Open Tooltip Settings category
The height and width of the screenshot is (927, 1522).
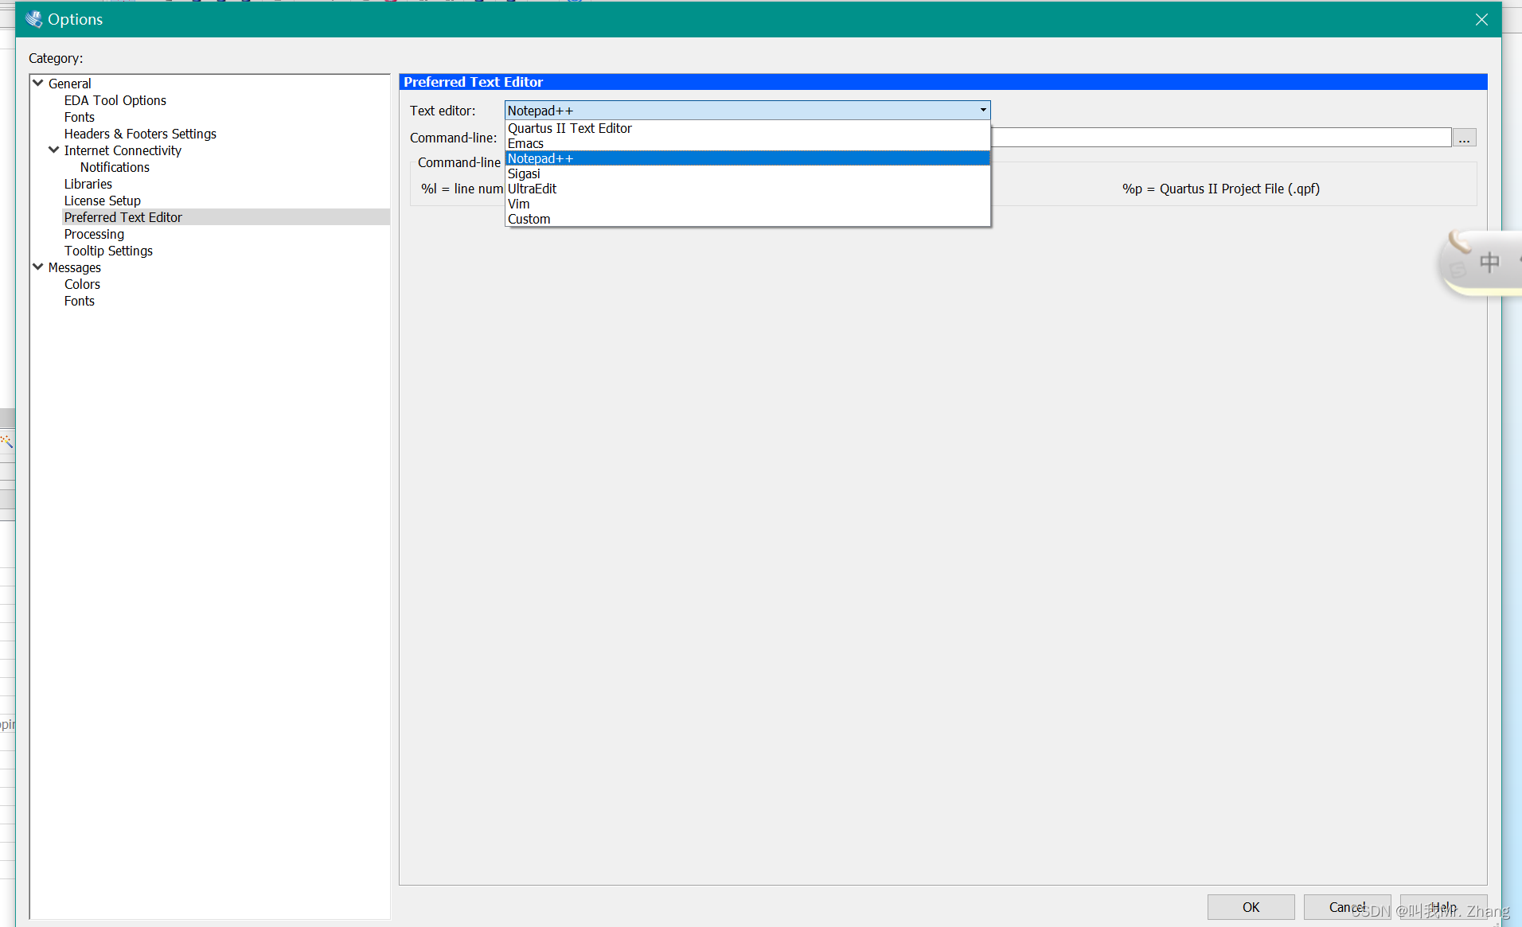tap(108, 251)
